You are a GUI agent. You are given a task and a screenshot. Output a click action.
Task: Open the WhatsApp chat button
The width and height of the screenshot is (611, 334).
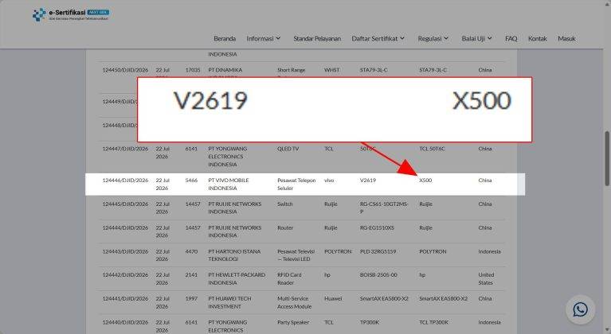[x=580, y=309]
